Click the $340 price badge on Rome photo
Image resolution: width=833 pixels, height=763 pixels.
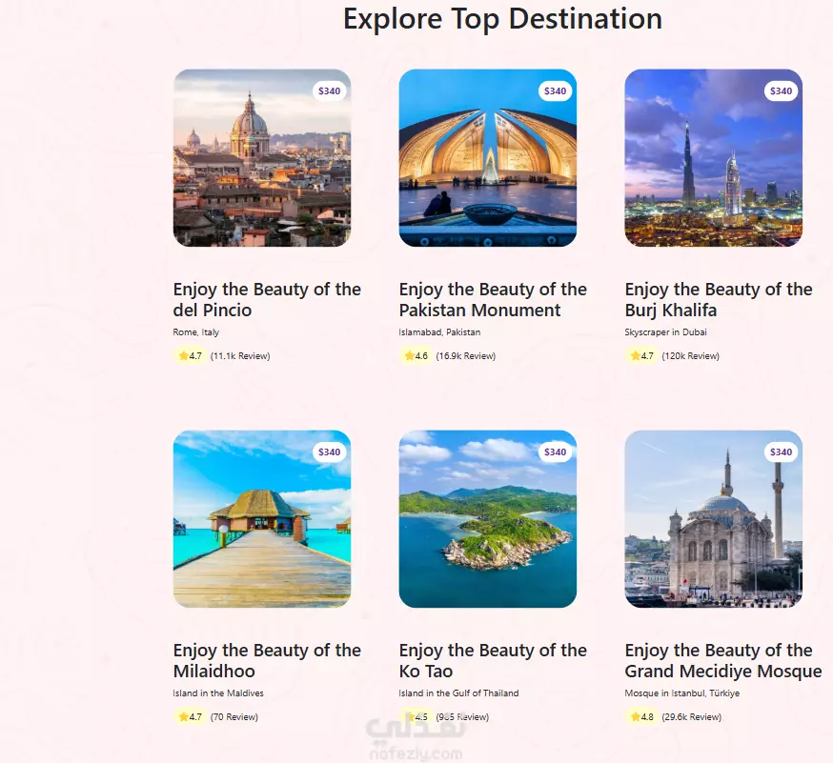[x=329, y=91]
